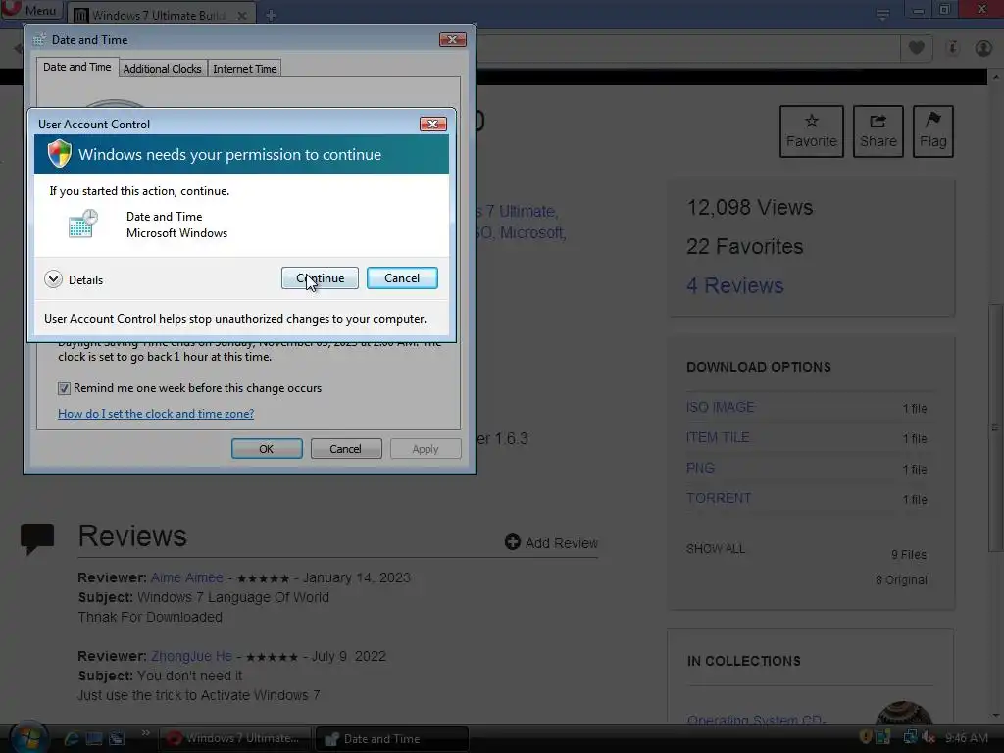Viewport: 1004px width, 753px height.
Task: Open How do I set the clock link
Action: pyautogui.click(x=156, y=414)
